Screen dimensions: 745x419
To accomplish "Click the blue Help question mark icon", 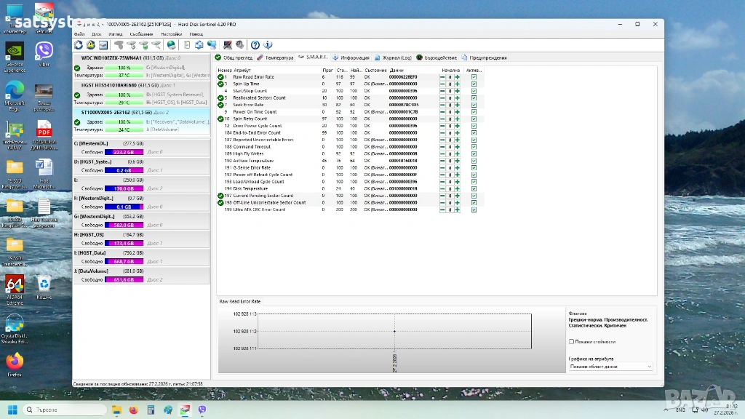I will point(255,45).
